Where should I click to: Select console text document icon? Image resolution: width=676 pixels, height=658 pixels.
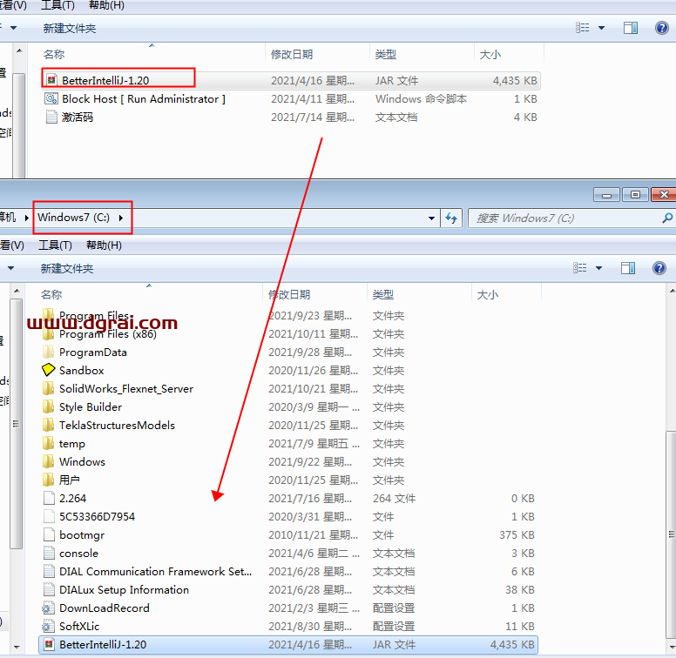tap(49, 553)
